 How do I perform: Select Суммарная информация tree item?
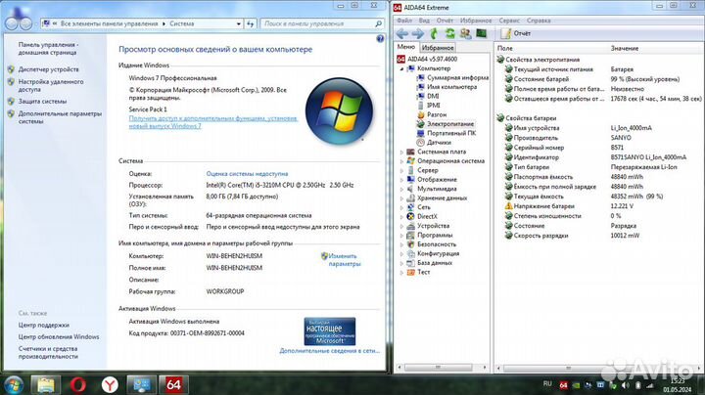click(x=453, y=77)
